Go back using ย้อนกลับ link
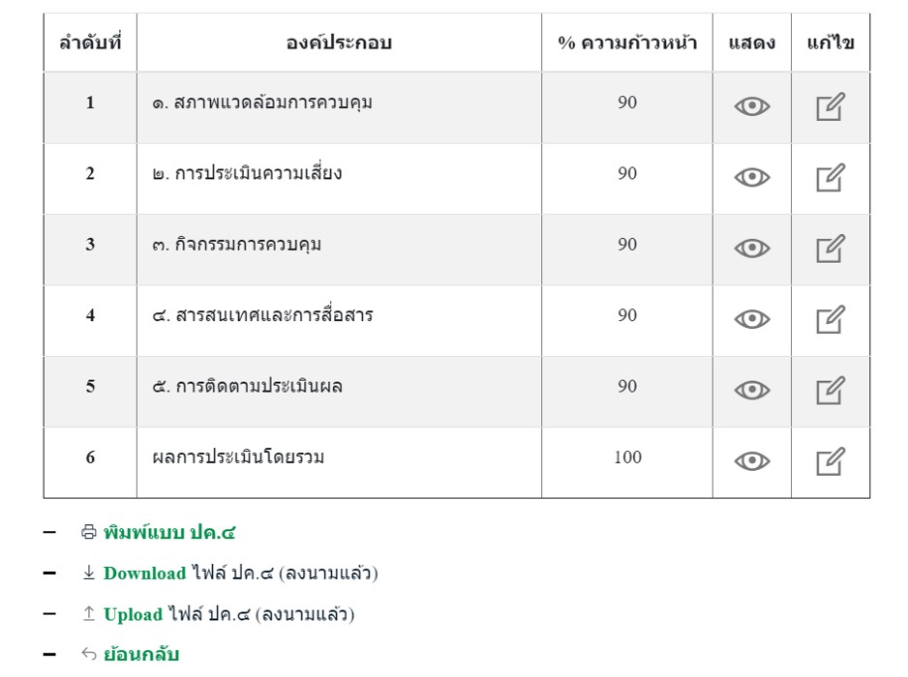 point(141,655)
